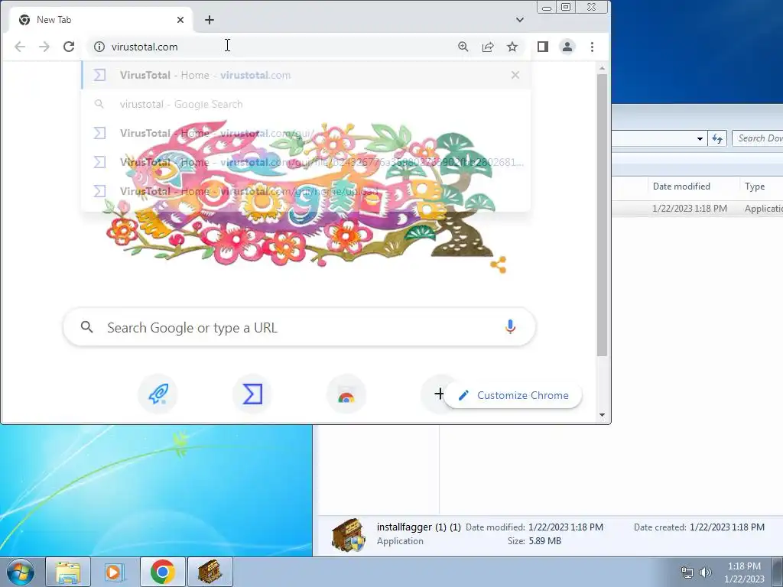Choose the VirusTotal Home virustotal.com suggestion
The image size is (783, 587).
point(306,76)
